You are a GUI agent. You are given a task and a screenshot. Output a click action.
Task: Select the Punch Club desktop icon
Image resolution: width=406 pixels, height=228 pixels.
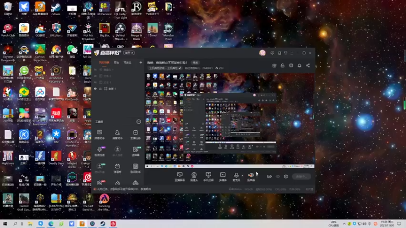tap(8, 30)
